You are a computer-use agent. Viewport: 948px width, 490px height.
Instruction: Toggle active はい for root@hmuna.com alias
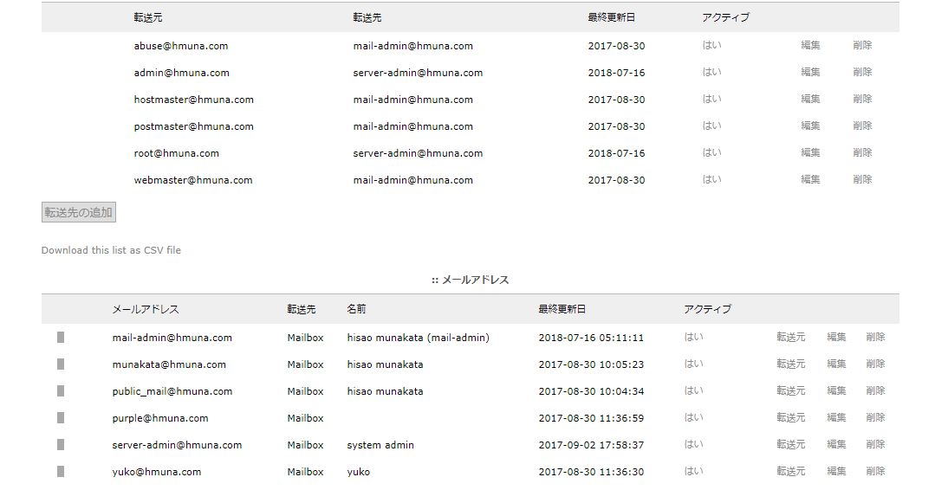(x=711, y=153)
